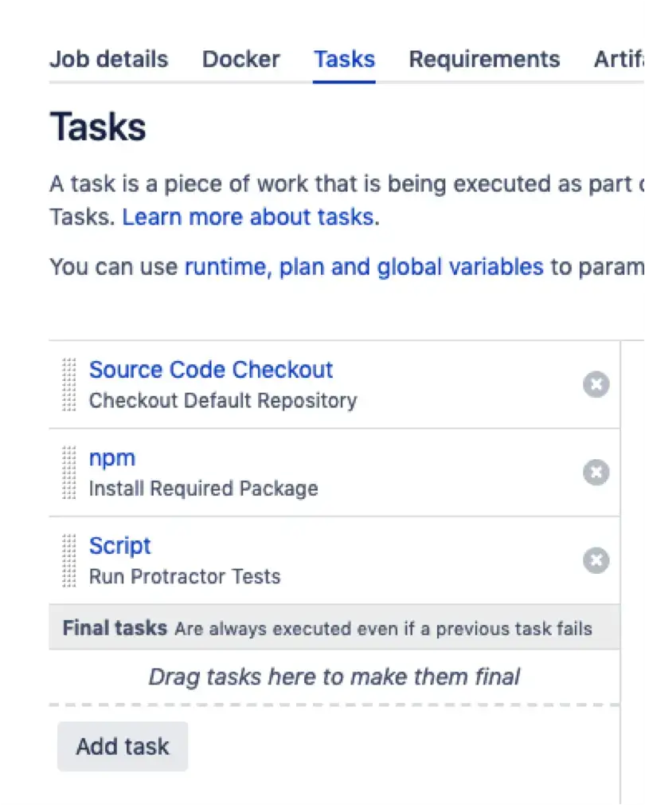Click the npm task drag handle
Viewport: 645px width, 805px height.
pyautogui.click(x=69, y=473)
